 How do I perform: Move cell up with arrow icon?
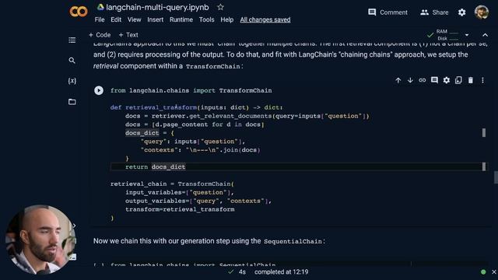pos(398,80)
